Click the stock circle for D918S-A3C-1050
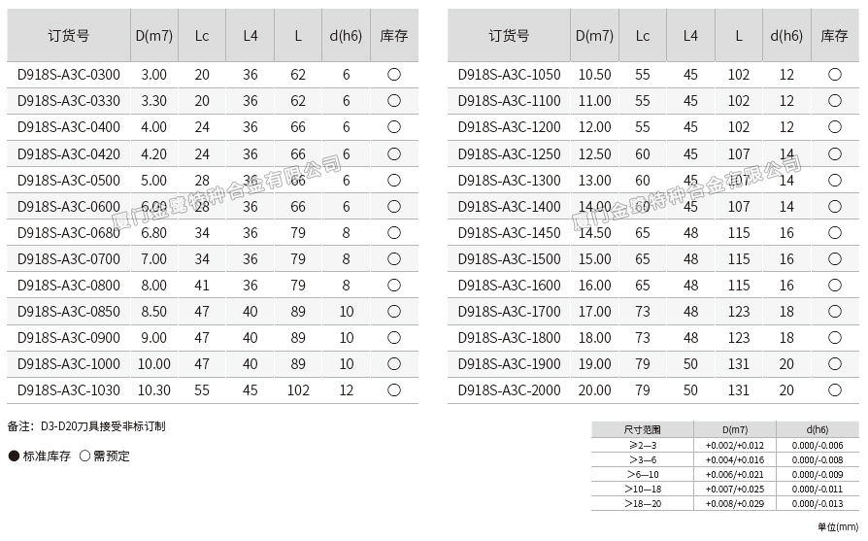868x541 pixels. click(x=835, y=75)
